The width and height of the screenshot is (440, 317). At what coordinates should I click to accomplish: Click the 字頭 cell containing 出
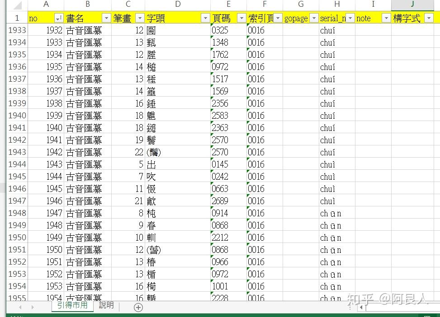pos(178,164)
